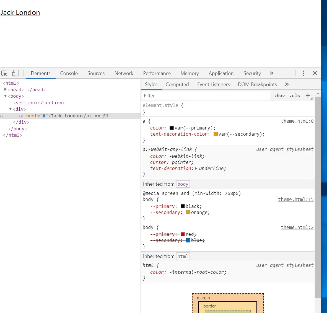Collapse the div node in DOM tree
This screenshot has height=313, width=327.
[11, 109]
